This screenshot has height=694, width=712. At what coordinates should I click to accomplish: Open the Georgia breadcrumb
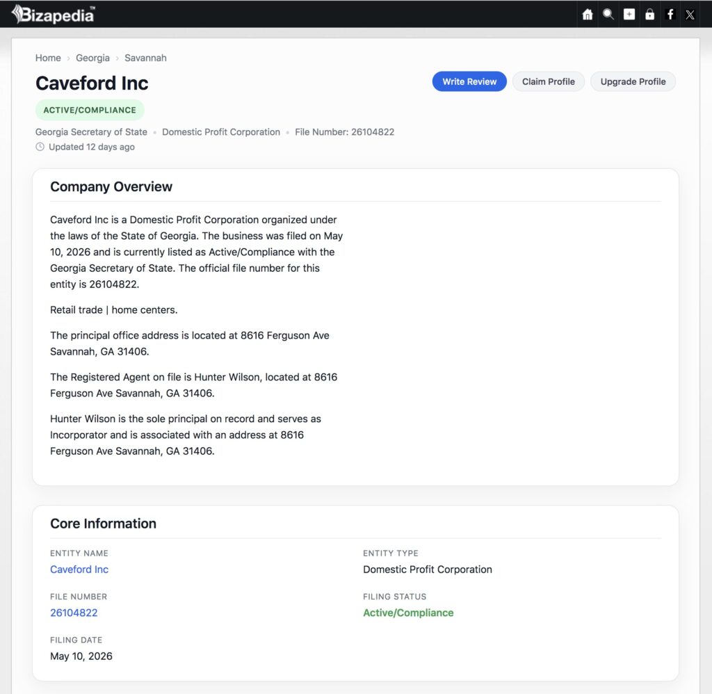[92, 58]
